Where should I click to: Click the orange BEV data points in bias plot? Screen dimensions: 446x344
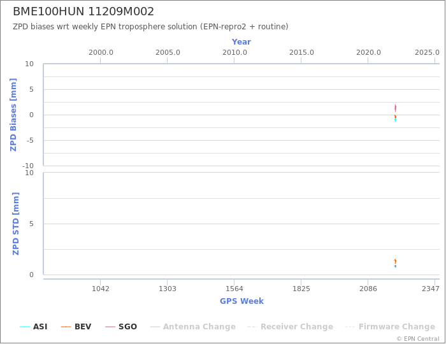click(x=395, y=117)
